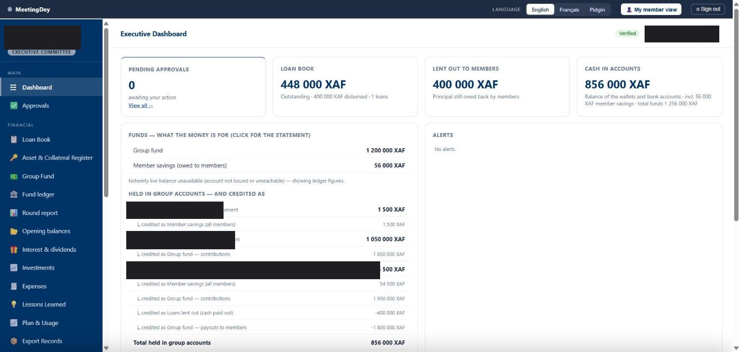Go to Fund ledger section
740x352 pixels.
click(51, 194)
